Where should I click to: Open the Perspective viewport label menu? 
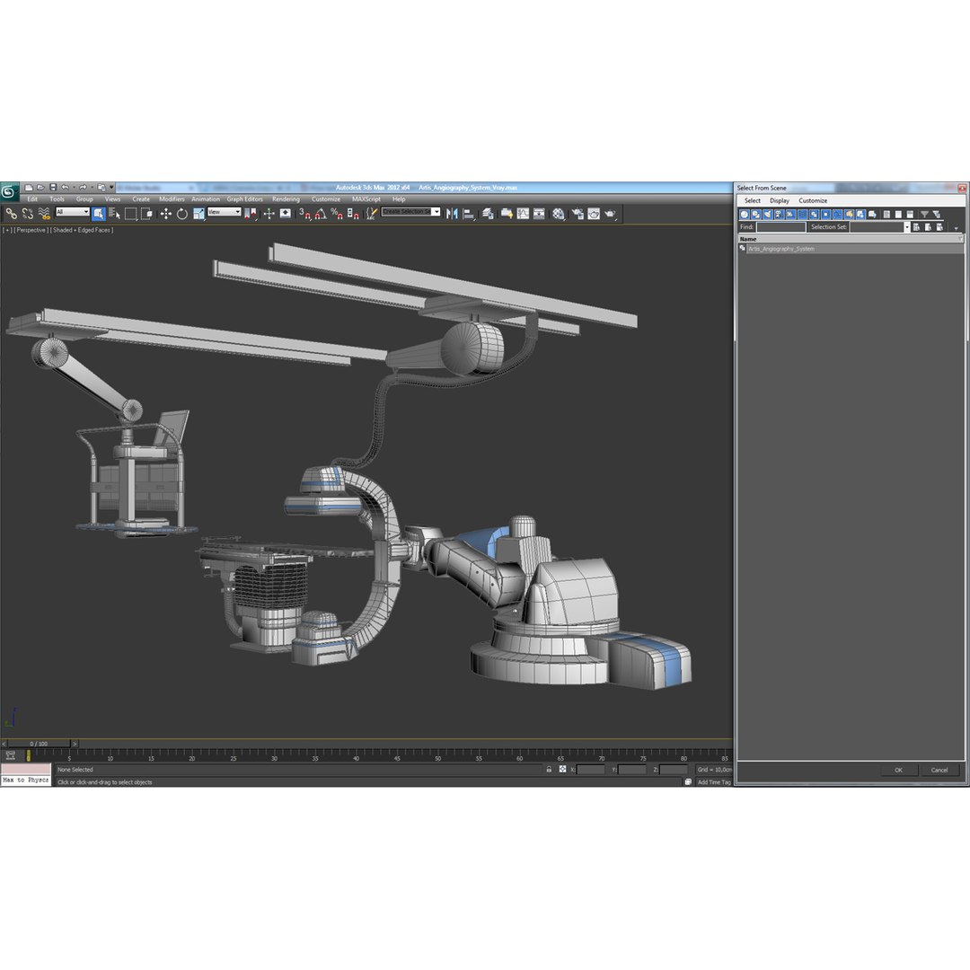tap(31, 230)
